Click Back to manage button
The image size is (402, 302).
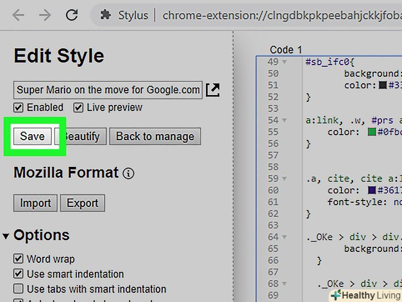point(155,136)
